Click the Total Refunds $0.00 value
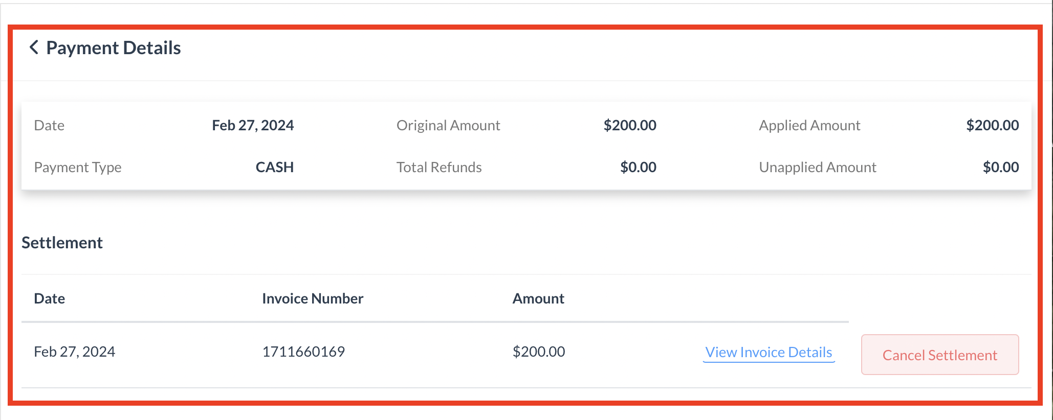Screen dimensions: 1053x420 point(638,167)
